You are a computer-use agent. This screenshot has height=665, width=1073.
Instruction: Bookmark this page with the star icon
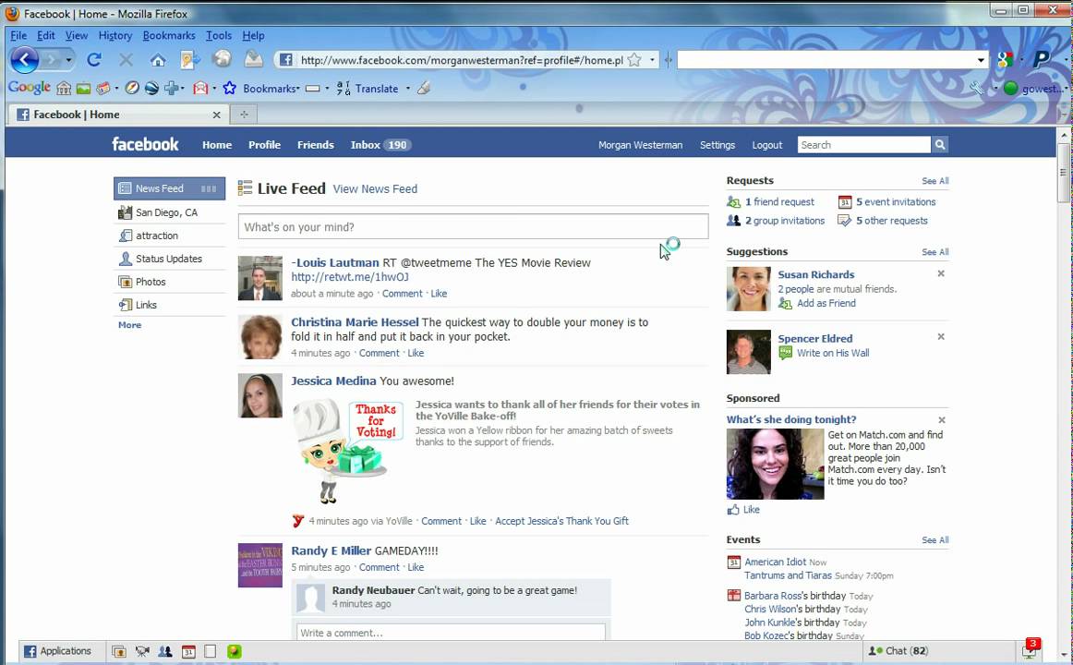(634, 60)
